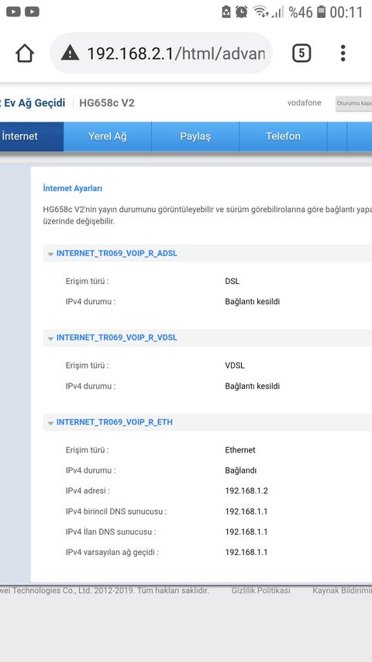Image resolution: width=372 pixels, height=662 pixels.
Task: Click Bağlantı kesildi under the ADSL section
Action: (x=252, y=301)
